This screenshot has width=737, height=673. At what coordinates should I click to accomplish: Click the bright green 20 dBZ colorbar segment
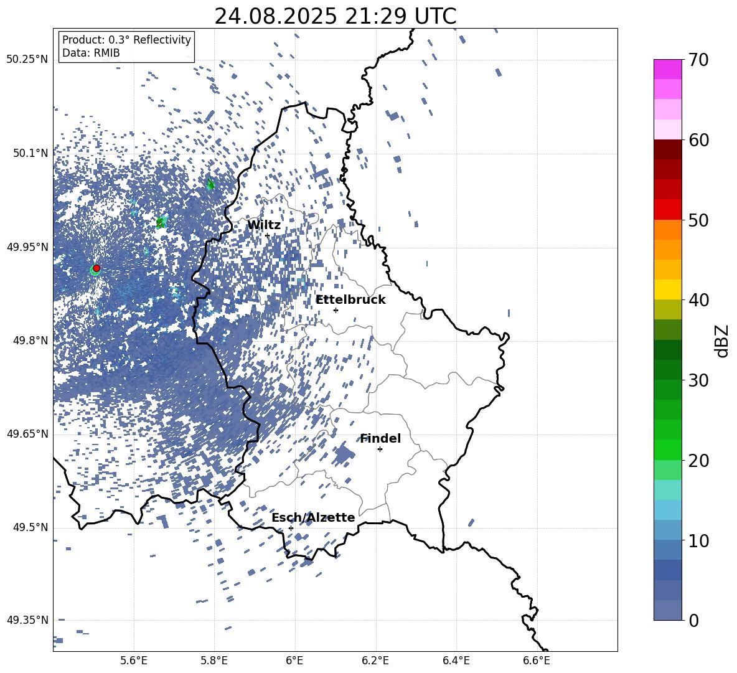click(668, 449)
